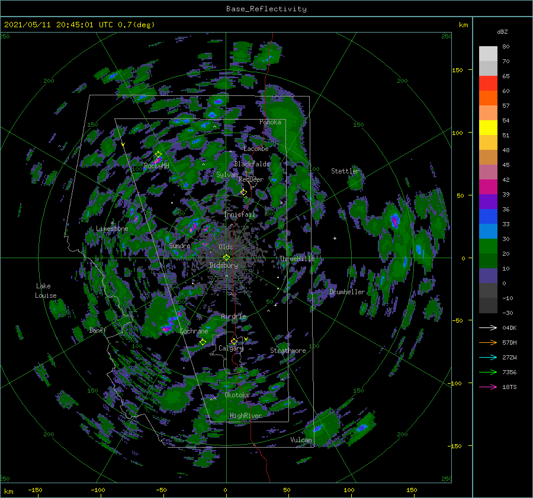Click the Ponoka town label
The width and height of the screenshot is (533, 498).
coord(270,122)
